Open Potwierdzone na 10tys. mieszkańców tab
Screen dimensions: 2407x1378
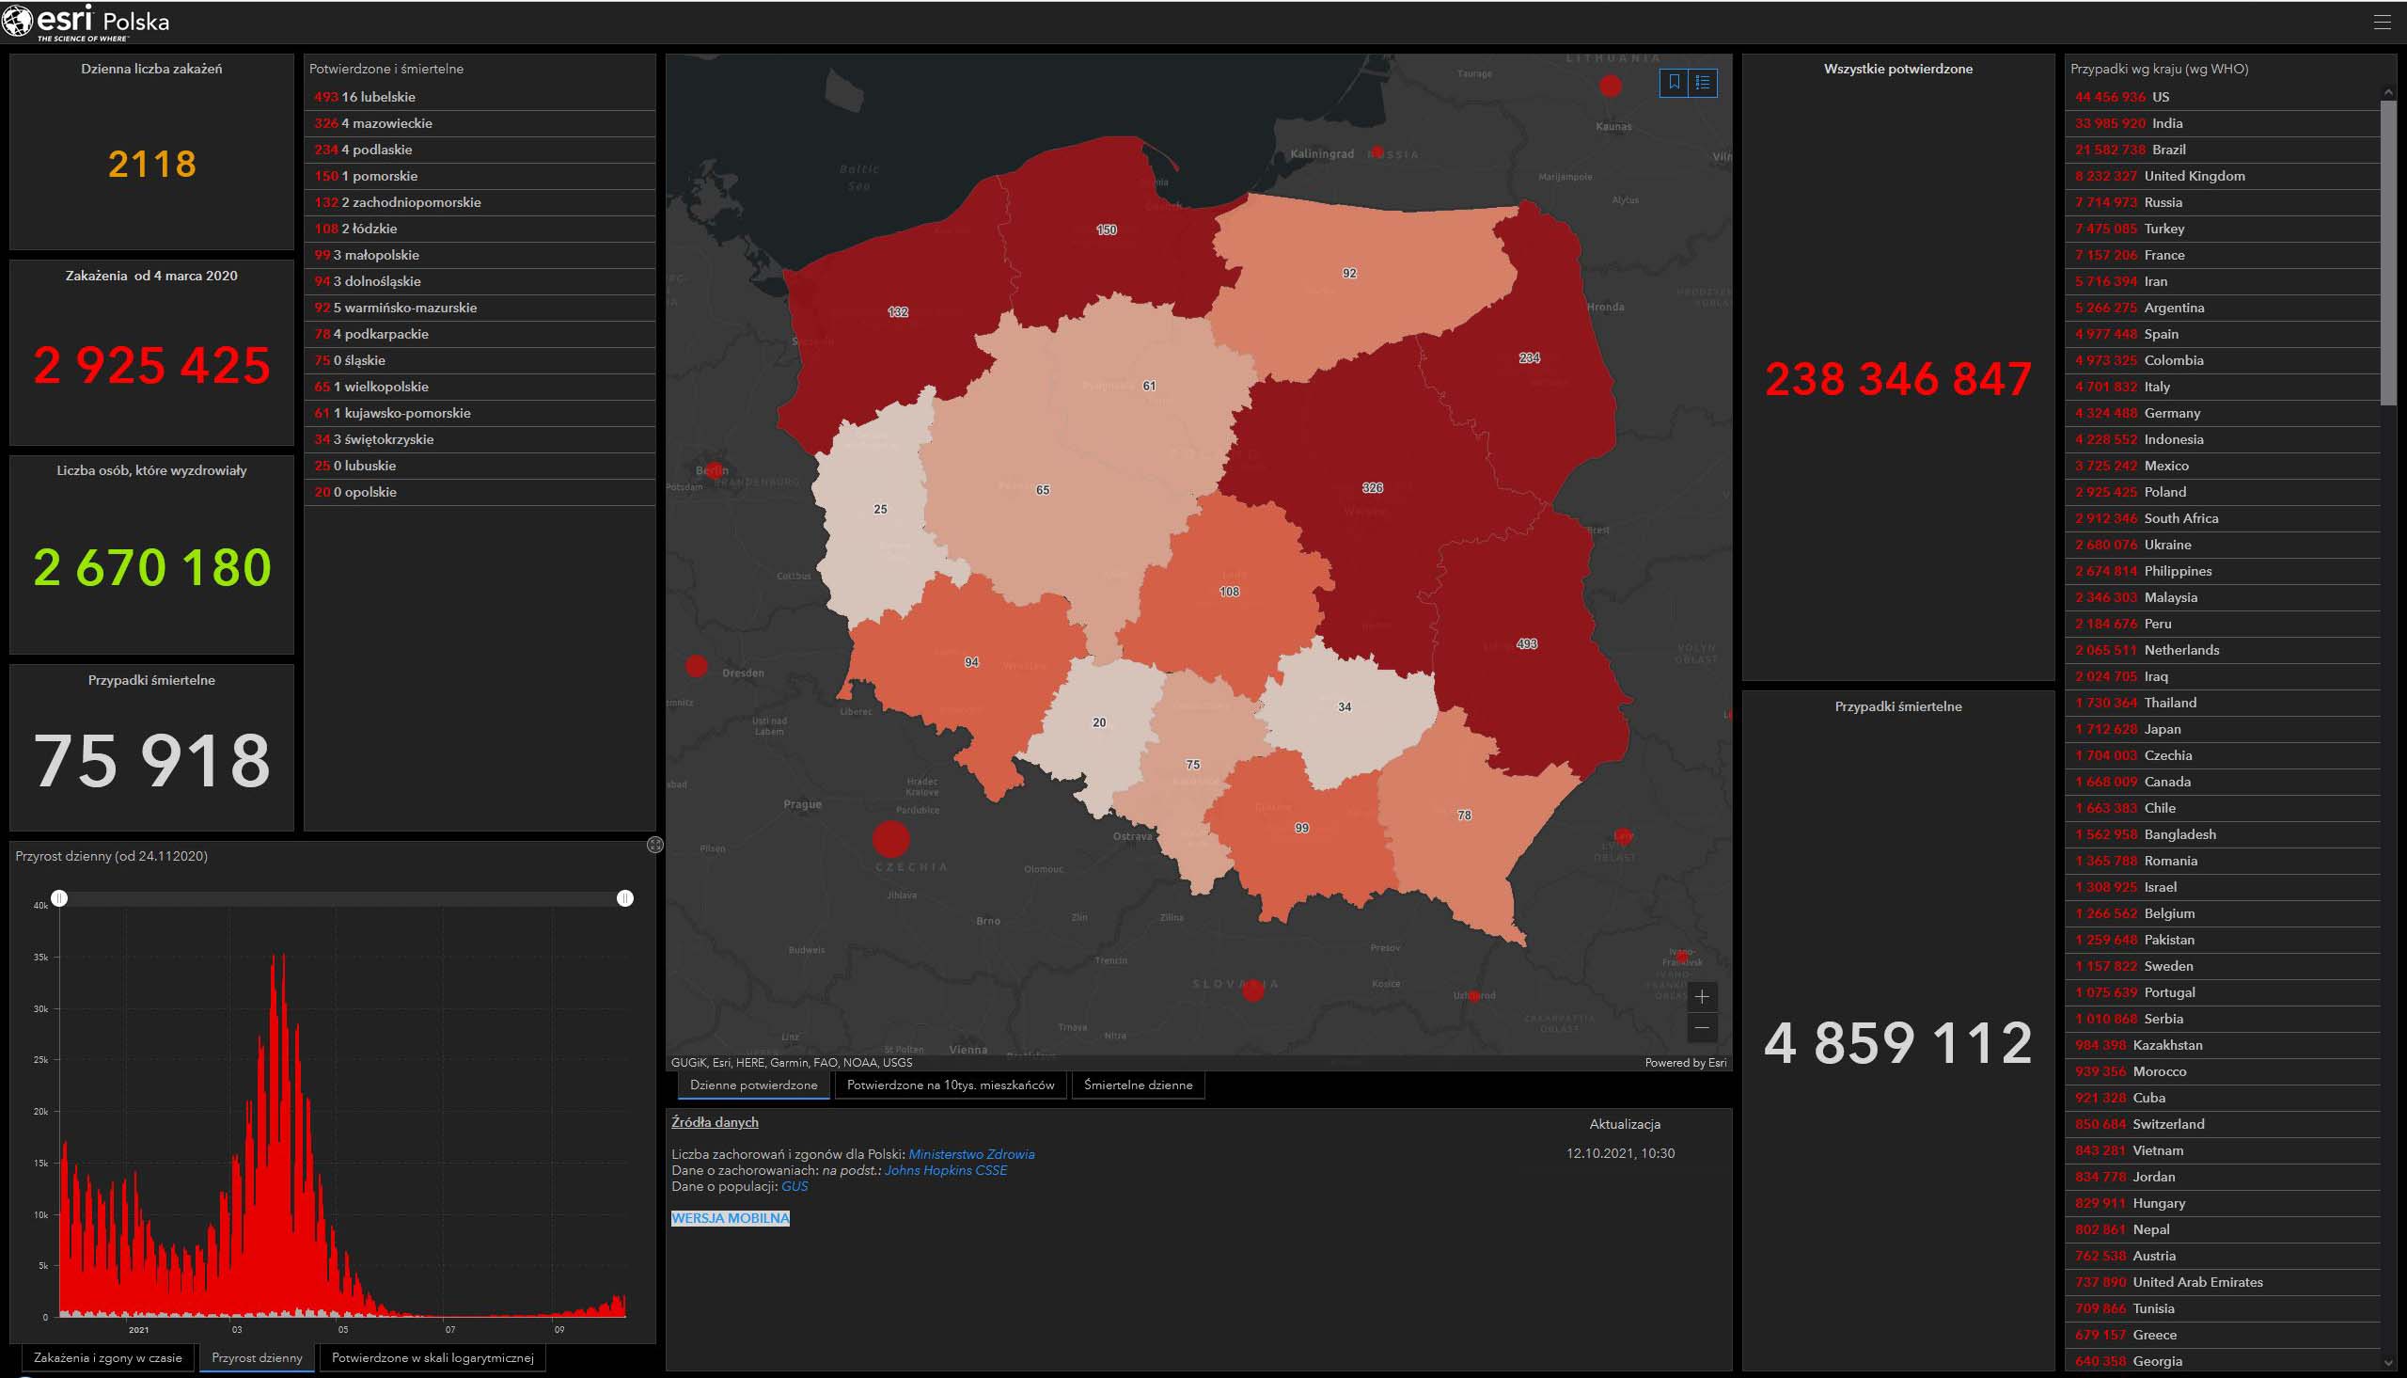click(x=950, y=1085)
